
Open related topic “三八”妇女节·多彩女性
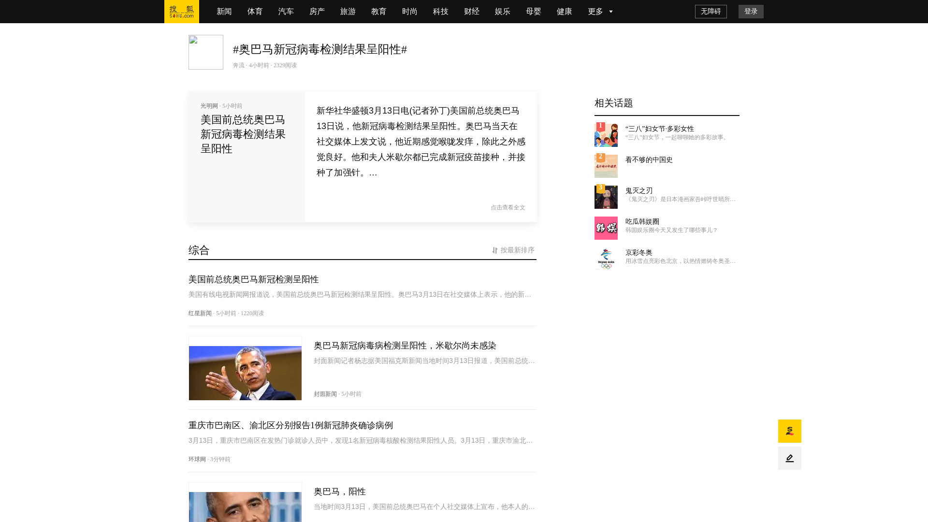[660, 129]
